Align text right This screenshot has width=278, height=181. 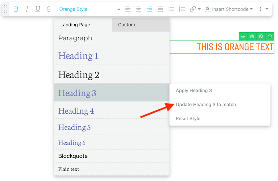pyautogui.click(x=150, y=9)
